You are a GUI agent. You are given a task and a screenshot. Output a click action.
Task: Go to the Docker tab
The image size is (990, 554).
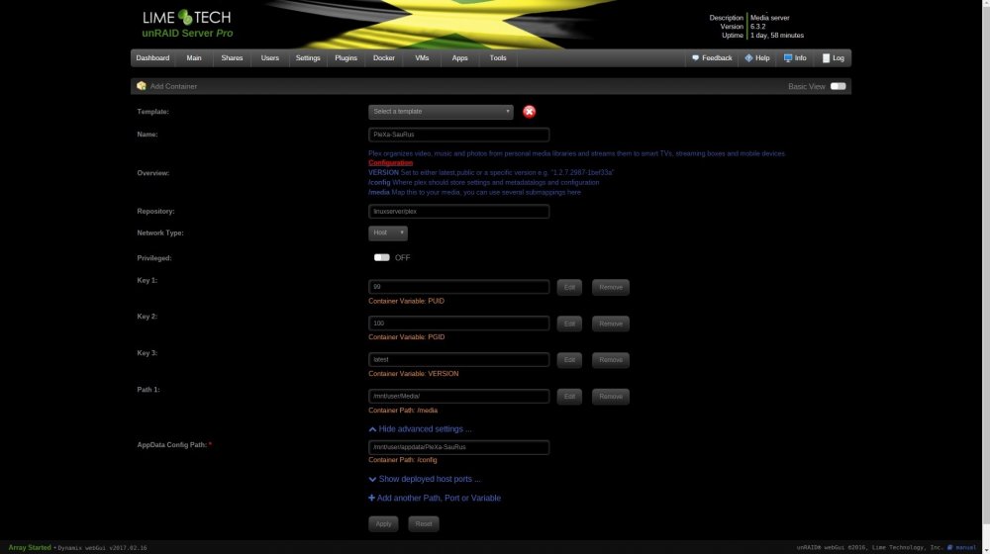tap(384, 58)
